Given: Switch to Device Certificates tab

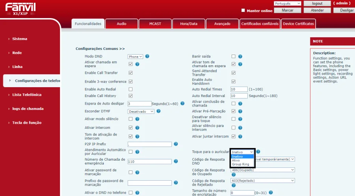Looking at the screenshot, I should (x=298, y=24).
